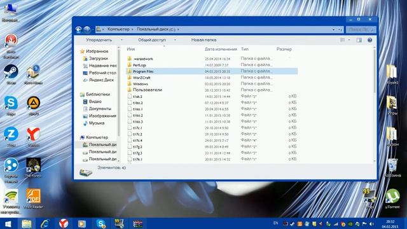Open the Музыка library
Viewport: 407px width, 229px height.
[97, 123]
